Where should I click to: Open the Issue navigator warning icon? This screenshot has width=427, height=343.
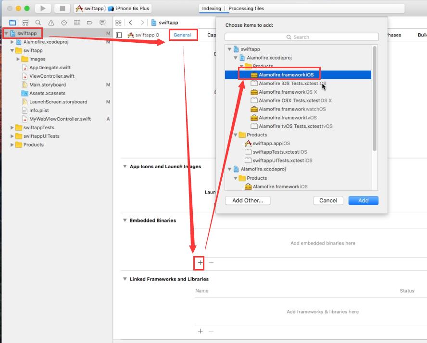pyautogui.click(x=51, y=23)
